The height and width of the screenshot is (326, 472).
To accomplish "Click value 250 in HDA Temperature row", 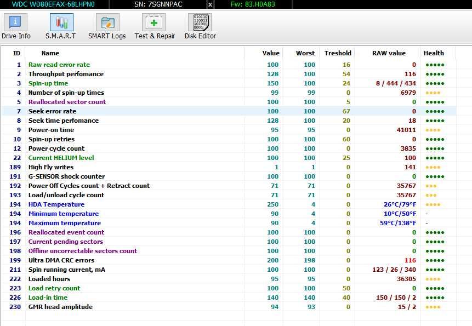I will coord(272,204).
